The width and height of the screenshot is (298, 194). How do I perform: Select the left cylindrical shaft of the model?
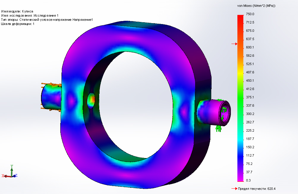point(51,97)
